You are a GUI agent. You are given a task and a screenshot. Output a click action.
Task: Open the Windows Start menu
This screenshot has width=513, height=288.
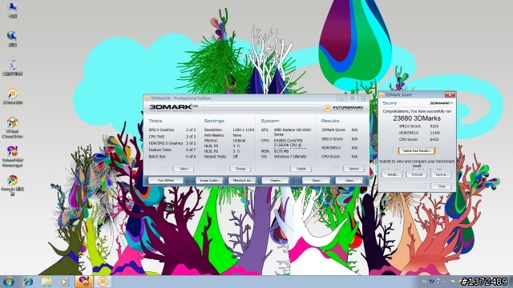[9, 282]
